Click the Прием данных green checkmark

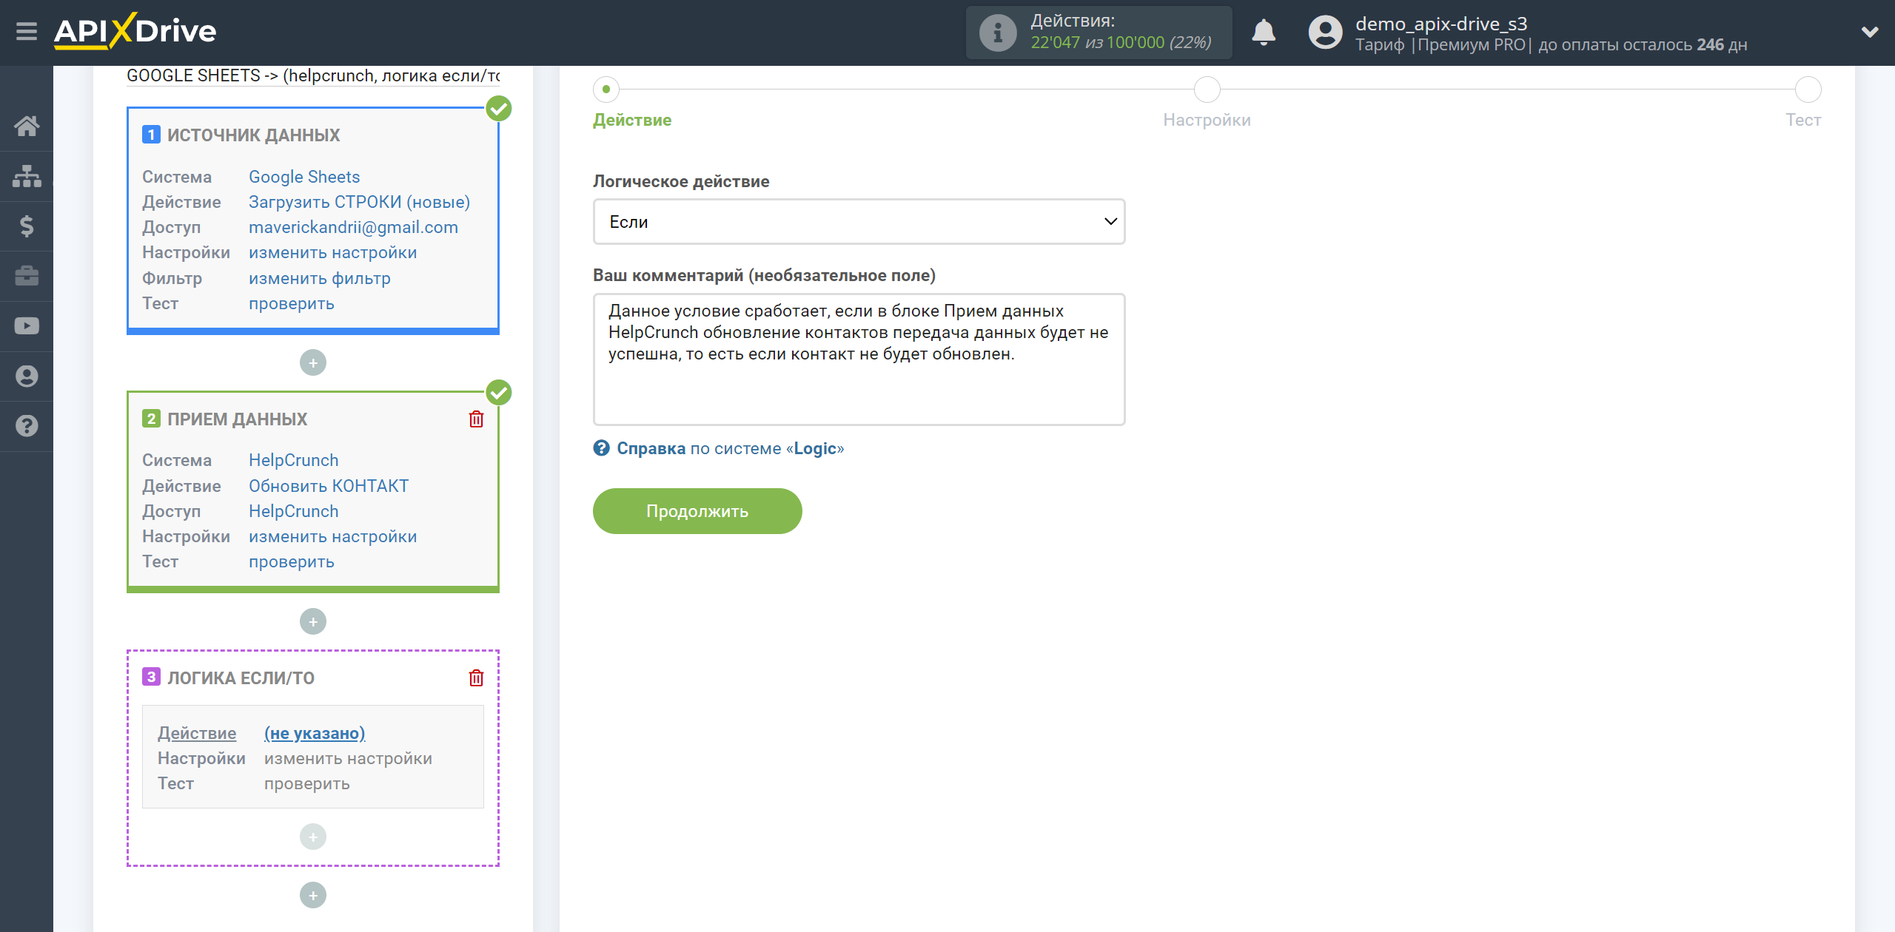coord(499,393)
